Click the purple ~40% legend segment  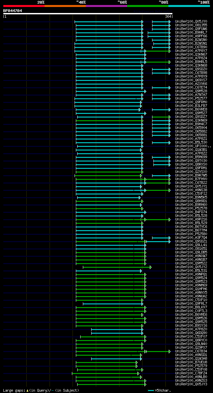[x=106, y=6]
